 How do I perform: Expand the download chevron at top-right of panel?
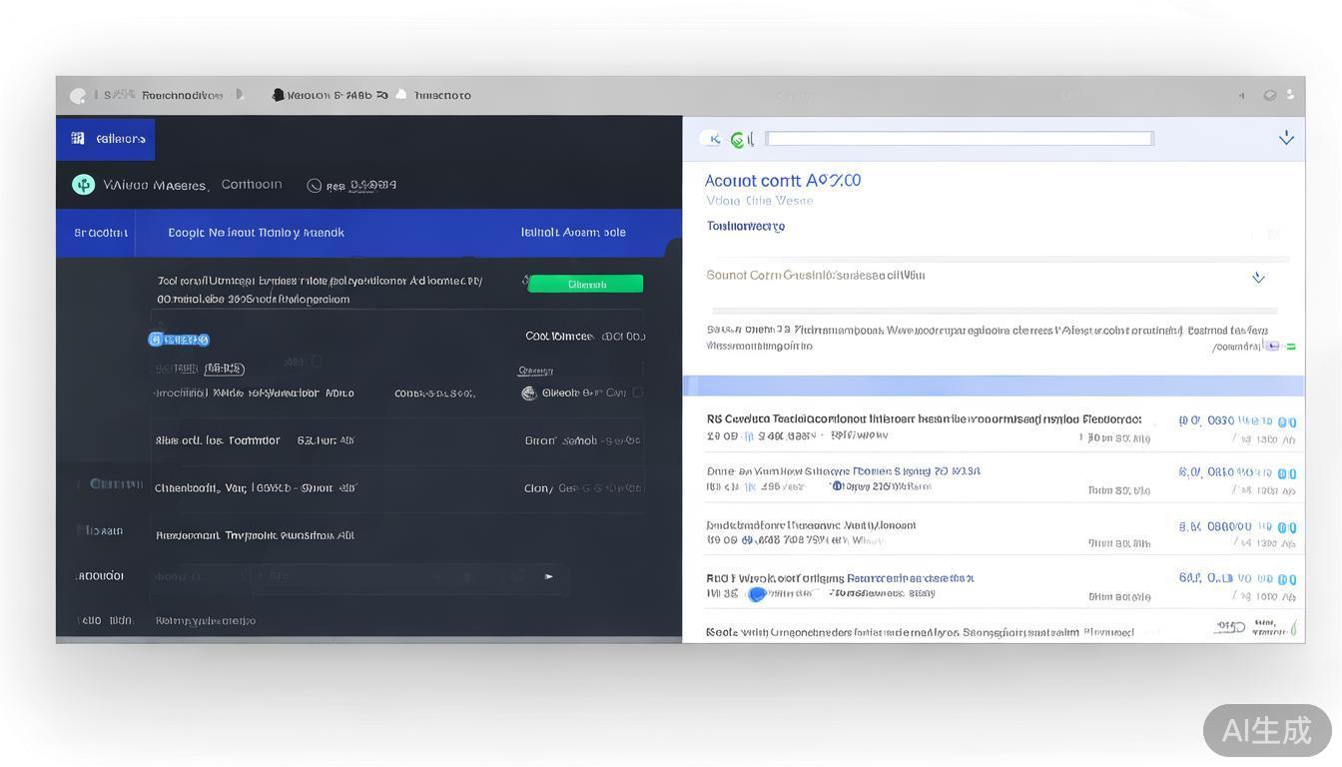pos(1286,138)
